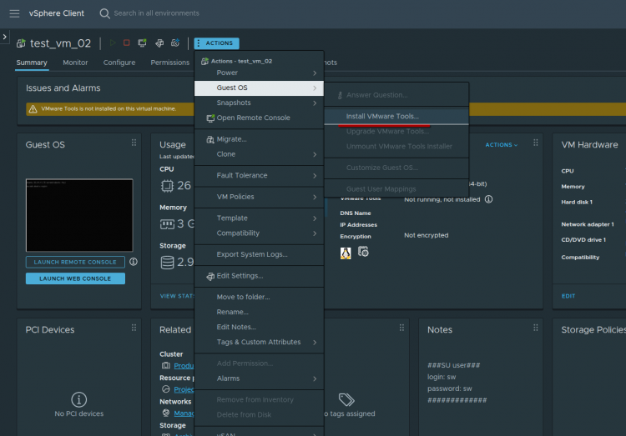The width and height of the screenshot is (626, 436).
Task: Open the Compatibility submenu
Action: [x=259, y=233]
